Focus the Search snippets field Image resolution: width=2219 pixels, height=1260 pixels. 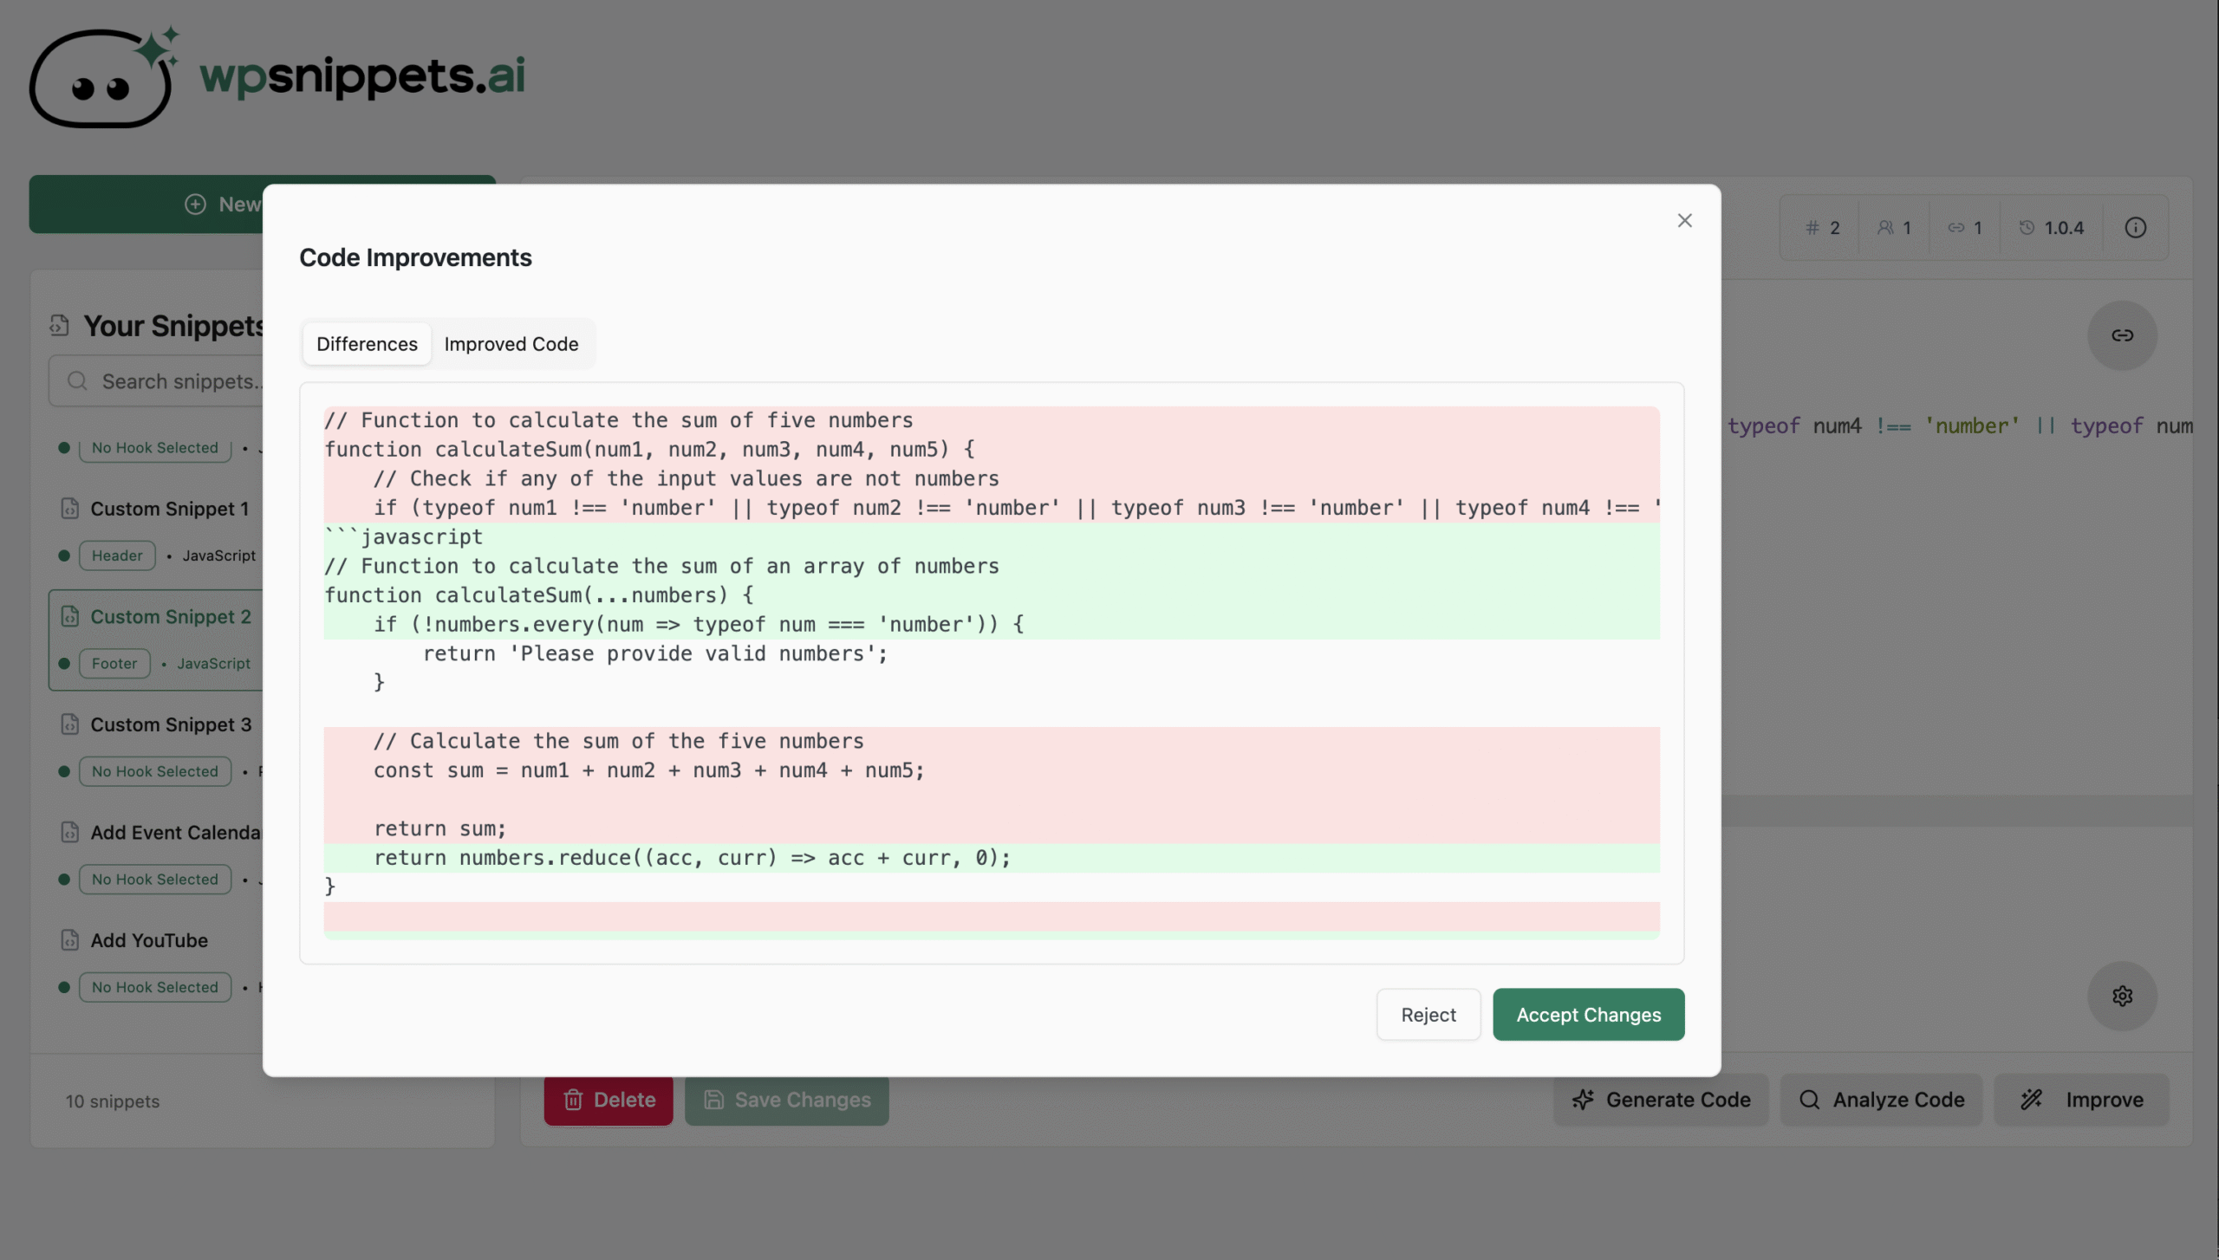[156, 381]
